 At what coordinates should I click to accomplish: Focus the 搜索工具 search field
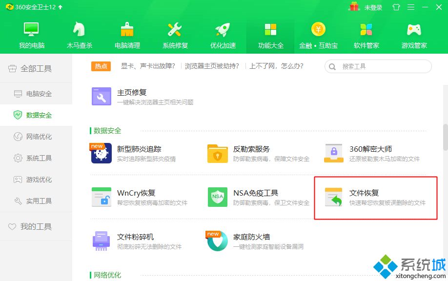(378, 66)
